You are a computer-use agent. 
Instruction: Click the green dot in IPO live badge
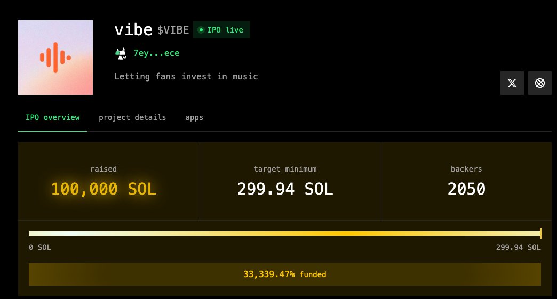pos(201,30)
